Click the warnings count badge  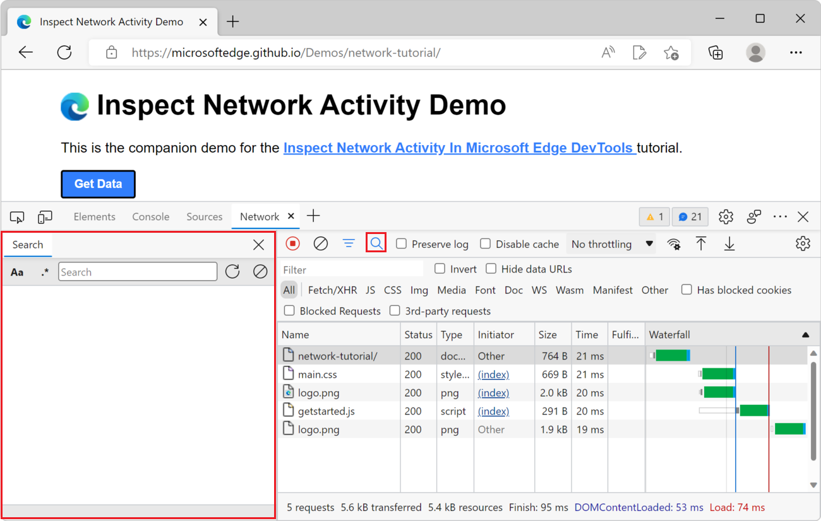[x=654, y=217]
